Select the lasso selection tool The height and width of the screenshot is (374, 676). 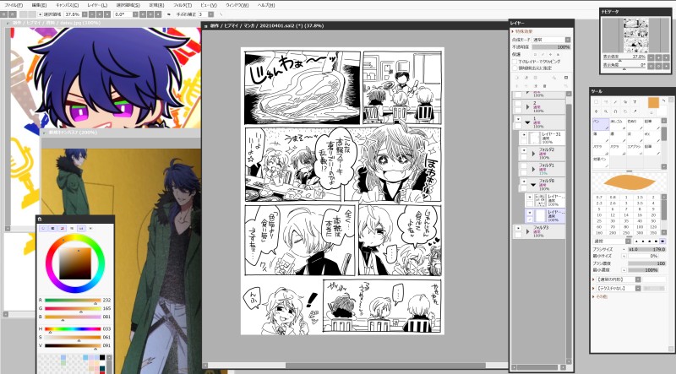pyautogui.click(x=606, y=101)
